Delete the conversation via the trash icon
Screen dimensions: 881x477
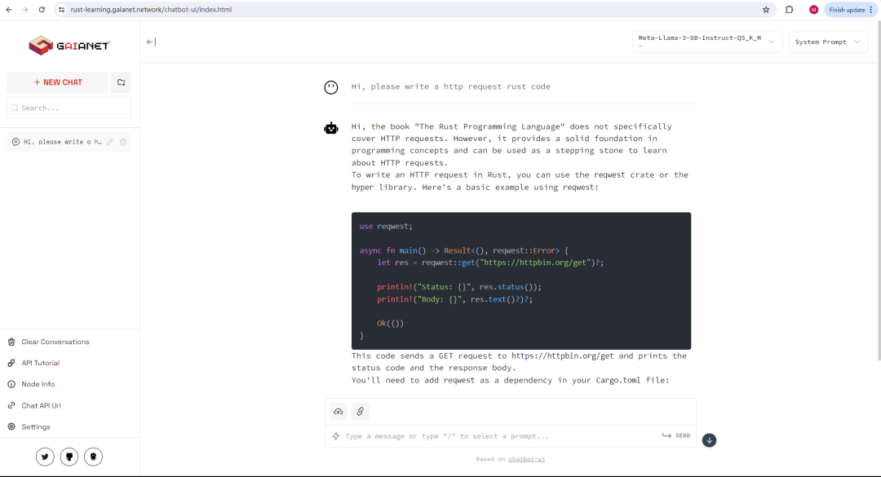tap(123, 141)
